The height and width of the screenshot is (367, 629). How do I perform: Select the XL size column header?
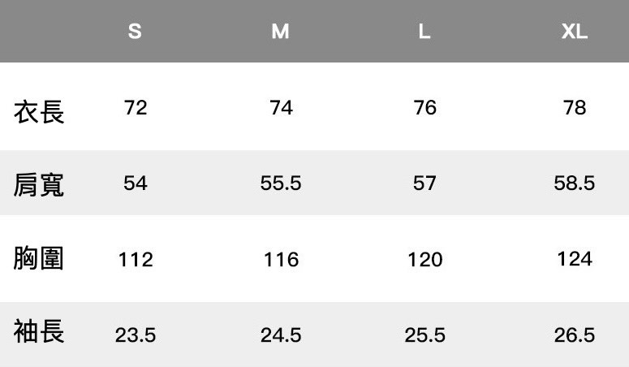pos(574,32)
